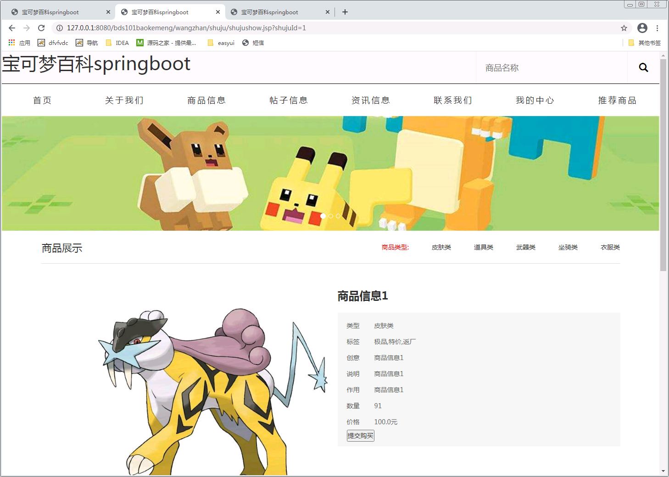Select the second carousel dot
Viewport: 669px width, 477px height.
[331, 216]
